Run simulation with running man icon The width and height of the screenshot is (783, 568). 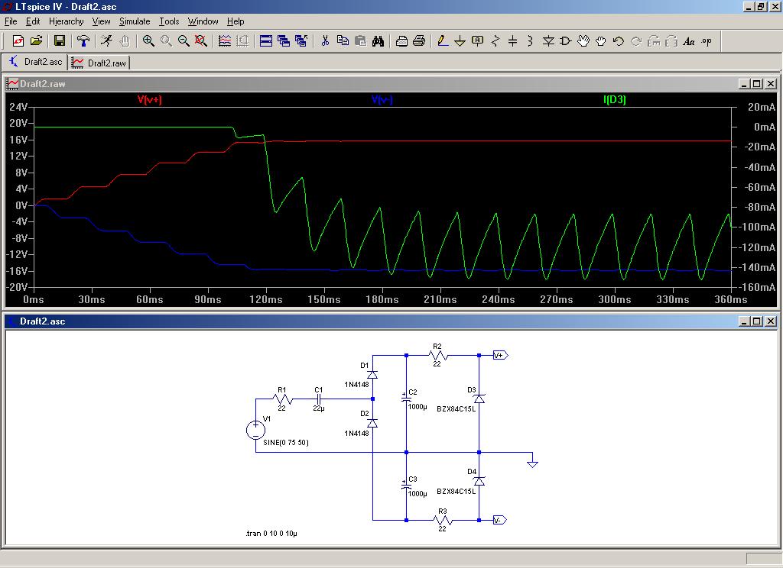[x=106, y=41]
